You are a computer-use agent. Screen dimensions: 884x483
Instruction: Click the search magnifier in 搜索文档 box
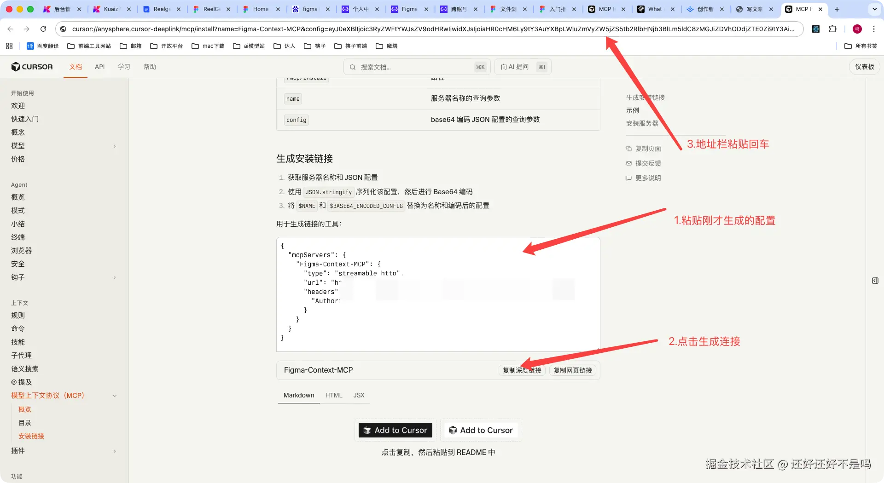pyautogui.click(x=353, y=67)
